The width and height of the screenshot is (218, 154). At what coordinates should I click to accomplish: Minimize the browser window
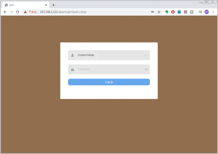point(201,2)
